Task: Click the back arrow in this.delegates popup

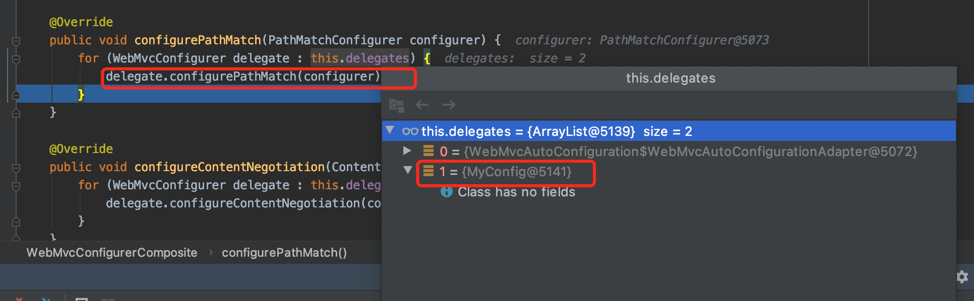Action: coord(422,105)
